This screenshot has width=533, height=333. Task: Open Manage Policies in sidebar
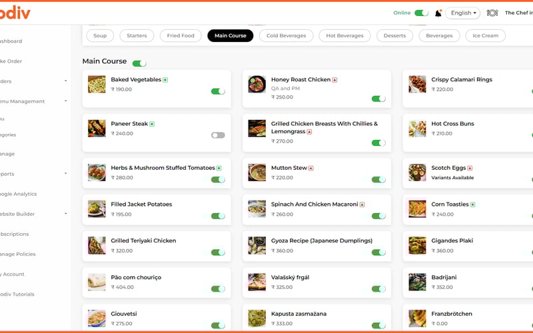click(18, 254)
